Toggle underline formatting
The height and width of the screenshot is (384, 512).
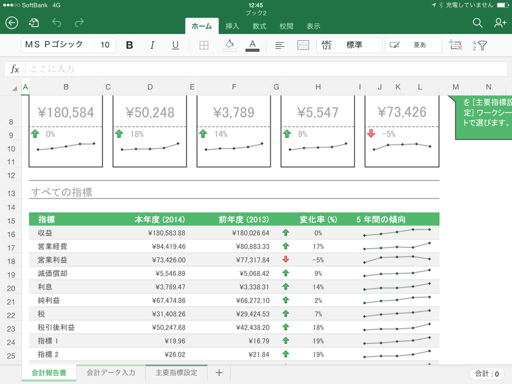[x=175, y=46]
